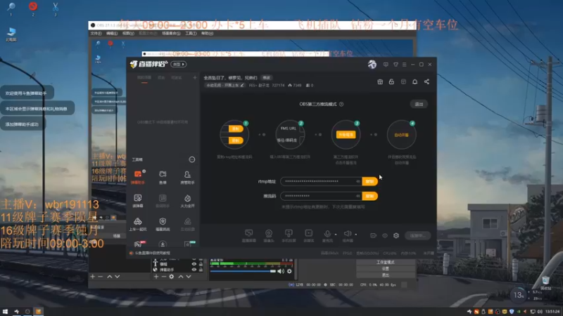Click the microphone icon in bottom toolbar
This screenshot has width=563, height=316.
[x=327, y=235]
